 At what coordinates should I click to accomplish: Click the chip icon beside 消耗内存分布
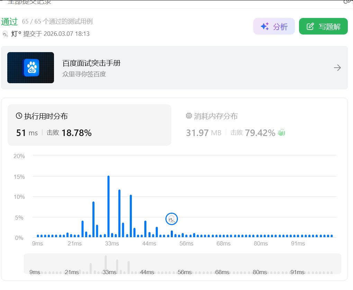pos(189,116)
